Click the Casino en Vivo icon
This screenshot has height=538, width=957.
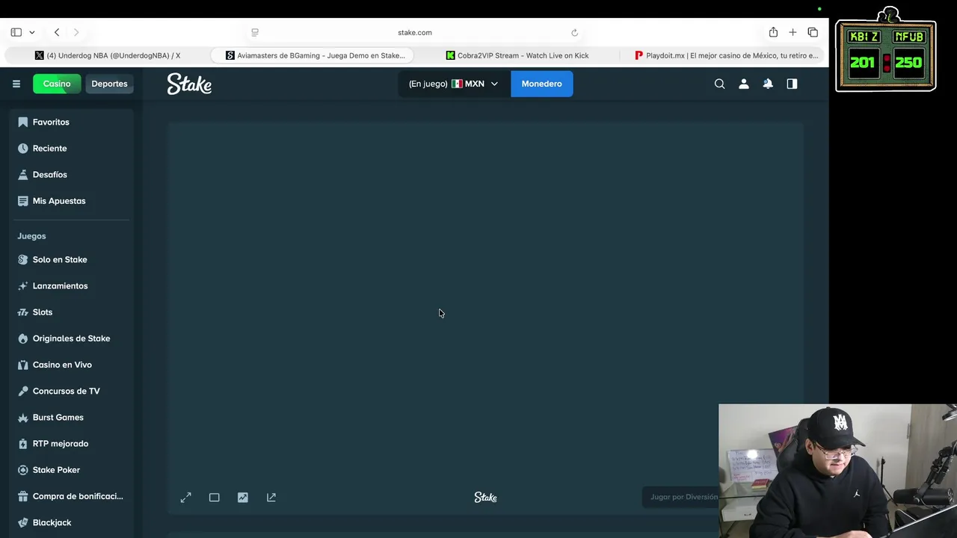tap(22, 365)
